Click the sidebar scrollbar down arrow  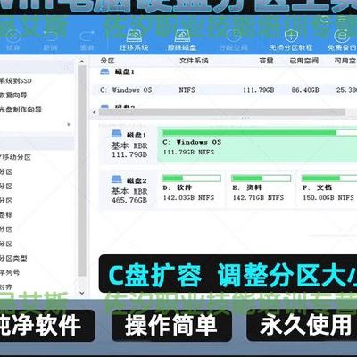pos(82,293)
